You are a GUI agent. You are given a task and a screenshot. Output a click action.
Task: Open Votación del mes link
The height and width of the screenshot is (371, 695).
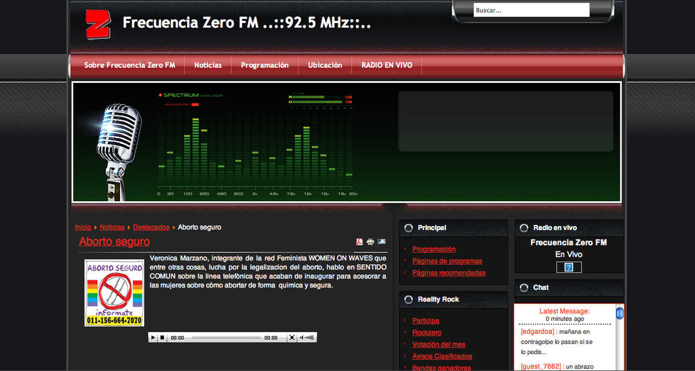coord(438,344)
